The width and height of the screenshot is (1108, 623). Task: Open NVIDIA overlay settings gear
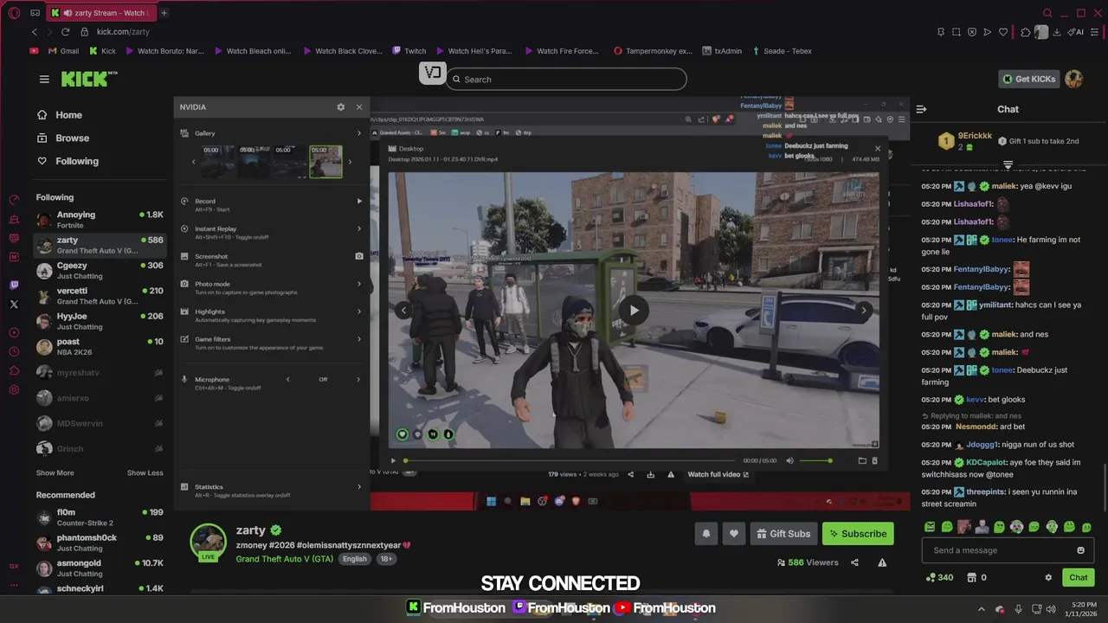[340, 107]
